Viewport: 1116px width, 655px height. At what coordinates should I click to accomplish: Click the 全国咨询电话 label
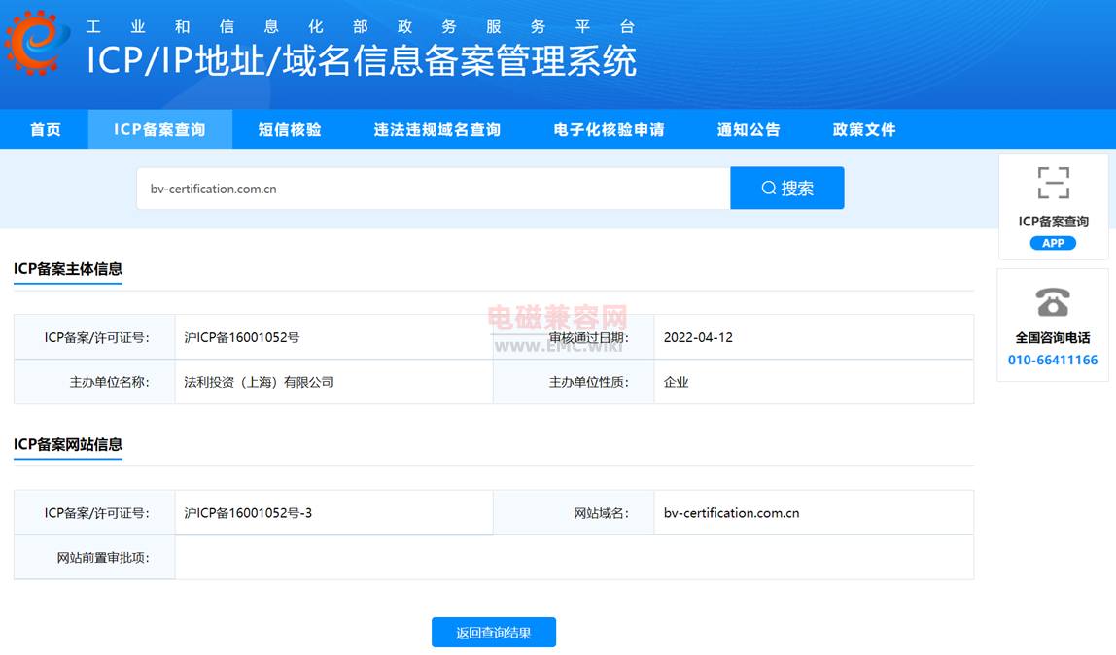click(1053, 338)
